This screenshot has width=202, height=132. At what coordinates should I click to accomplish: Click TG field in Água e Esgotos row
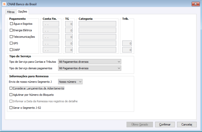coord(69,24)
